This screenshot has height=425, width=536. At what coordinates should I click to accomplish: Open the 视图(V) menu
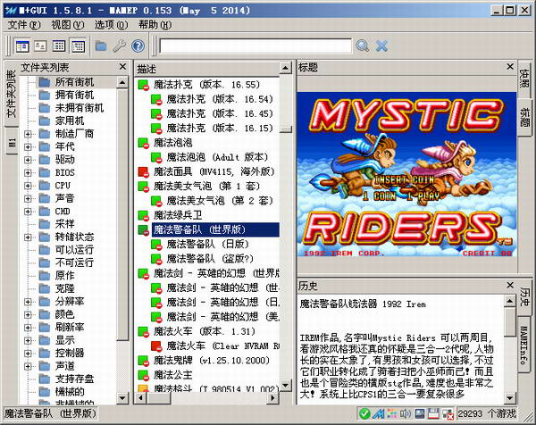(68, 25)
